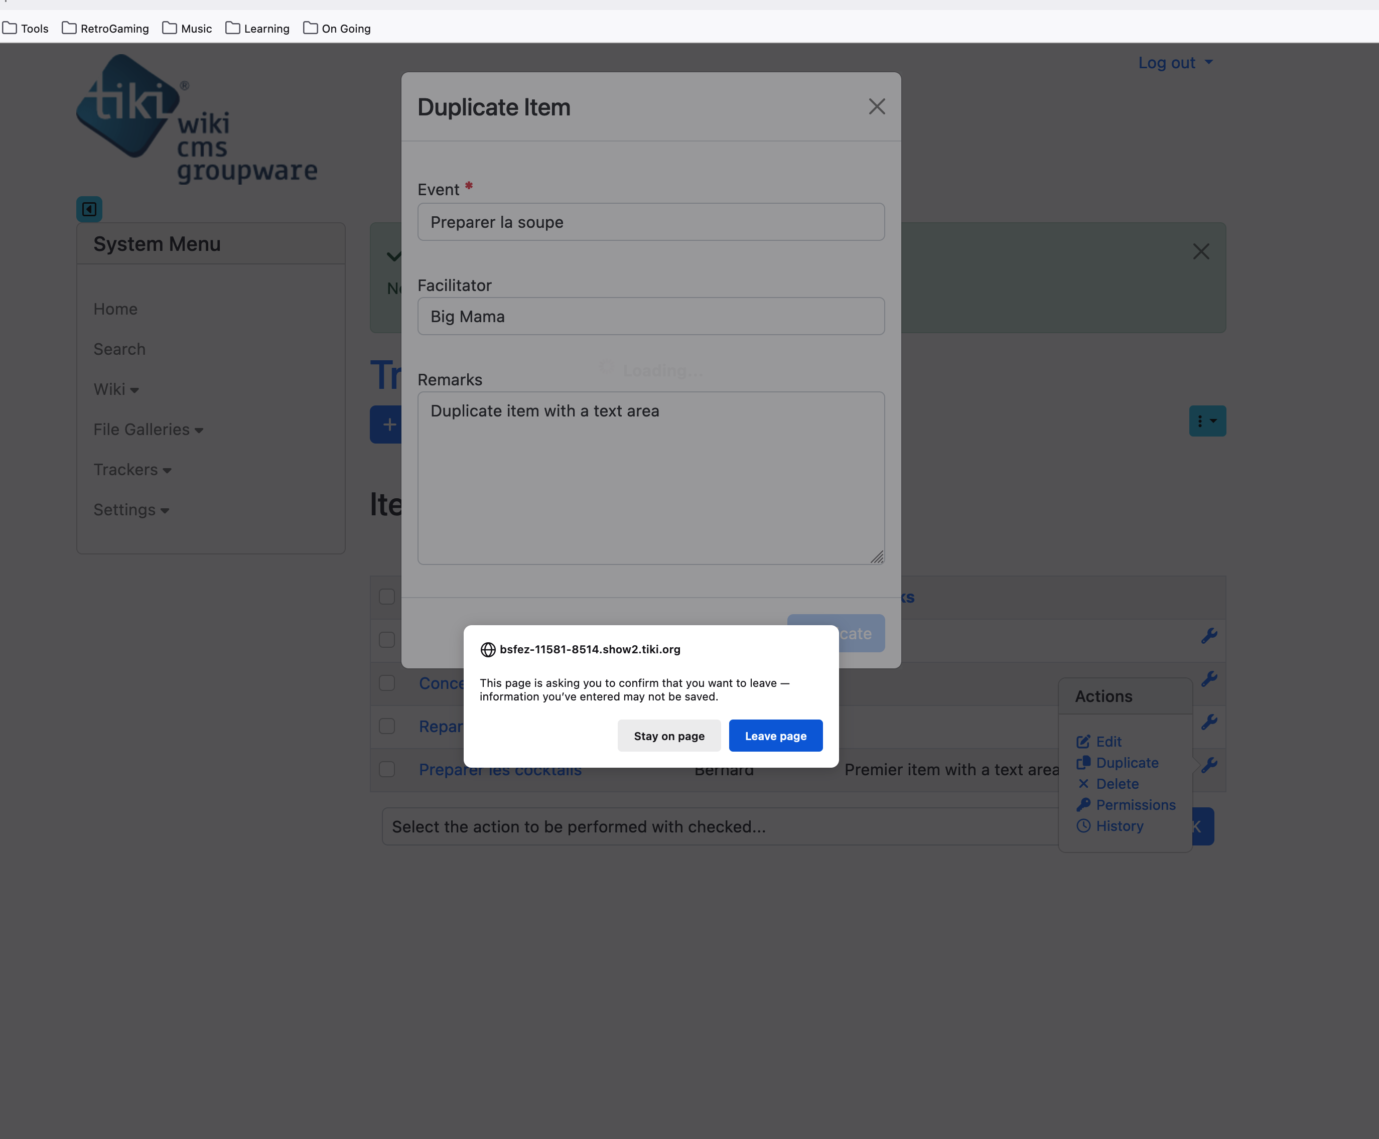The height and width of the screenshot is (1139, 1379).
Task: Click the globe icon in the leave-page prompt
Action: coord(487,650)
